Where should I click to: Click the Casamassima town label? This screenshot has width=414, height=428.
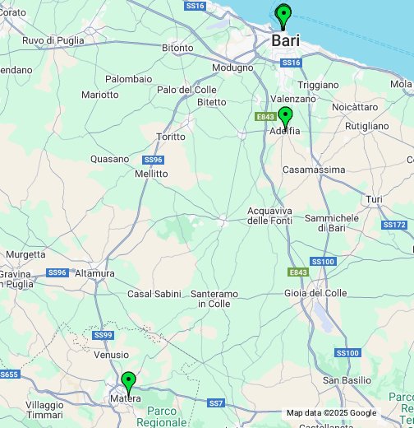[x=314, y=170]
